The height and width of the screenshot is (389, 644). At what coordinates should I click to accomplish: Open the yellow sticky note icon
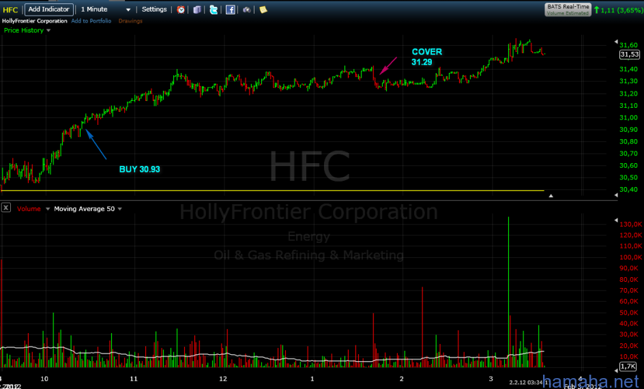click(x=263, y=10)
